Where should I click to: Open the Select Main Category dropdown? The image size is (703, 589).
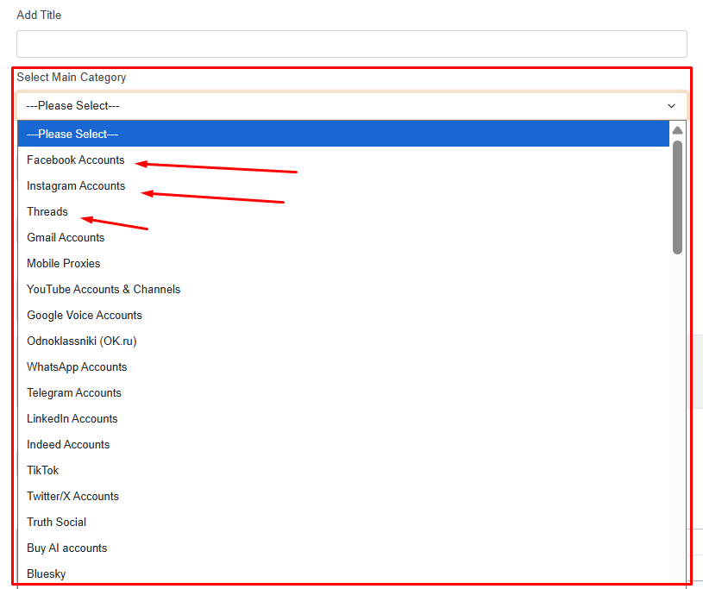(x=352, y=106)
